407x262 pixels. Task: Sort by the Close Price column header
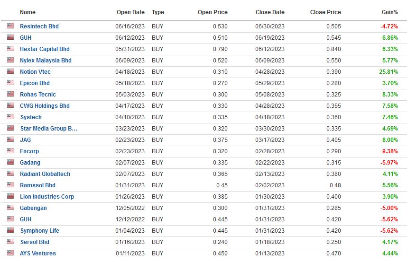pyautogui.click(x=325, y=12)
